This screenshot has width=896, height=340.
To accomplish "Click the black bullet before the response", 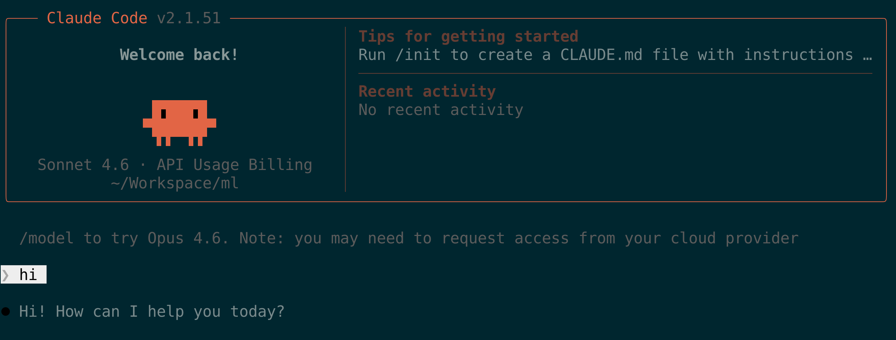I will pyautogui.click(x=6, y=311).
